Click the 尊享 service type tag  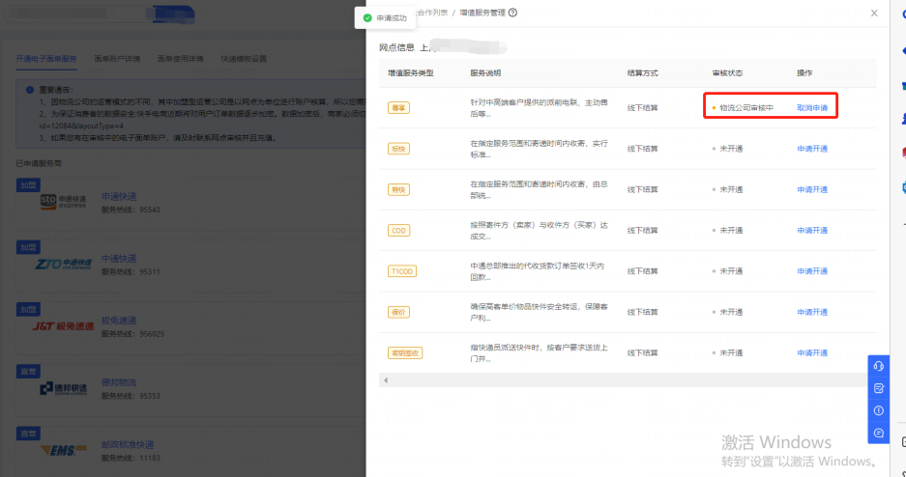[x=398, y=108]
